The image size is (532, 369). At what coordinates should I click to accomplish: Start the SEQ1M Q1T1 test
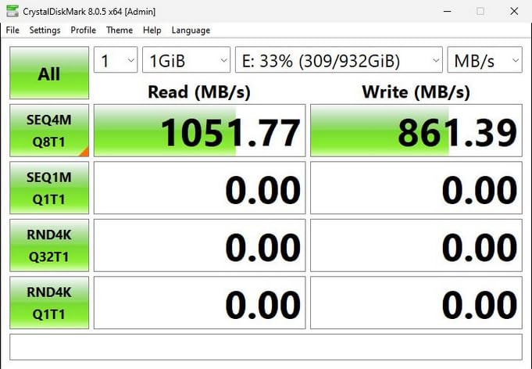tap(49, 188)
